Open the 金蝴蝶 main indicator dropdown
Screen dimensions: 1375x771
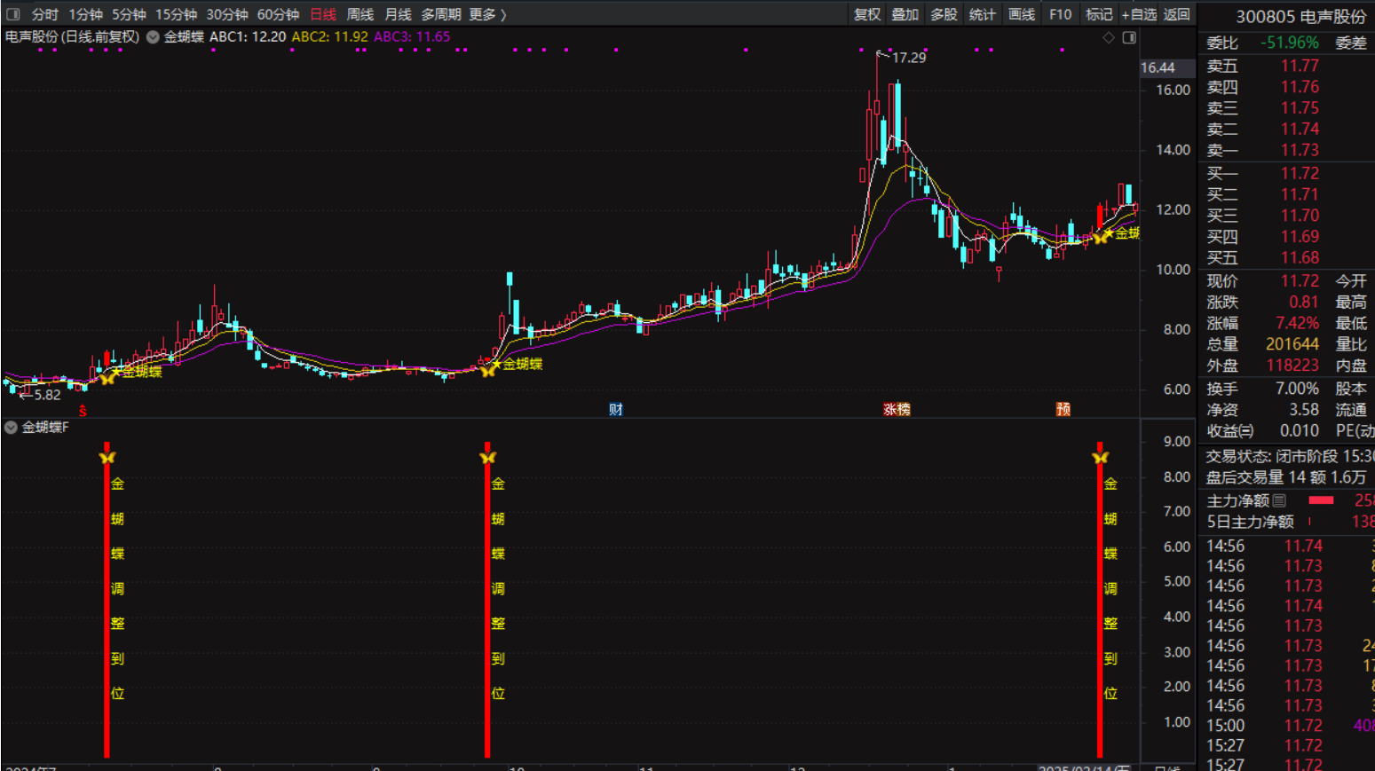[x=153, y=37]
